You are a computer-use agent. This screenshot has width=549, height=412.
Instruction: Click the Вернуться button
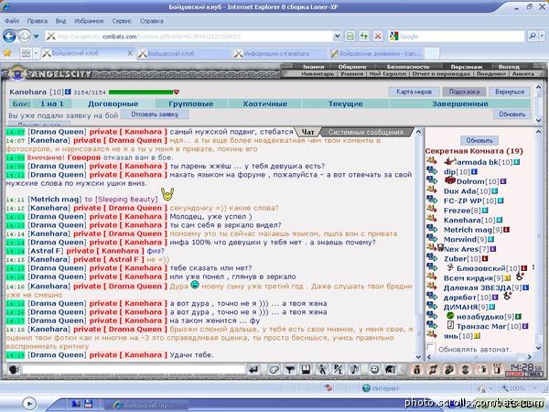point(510,92)
